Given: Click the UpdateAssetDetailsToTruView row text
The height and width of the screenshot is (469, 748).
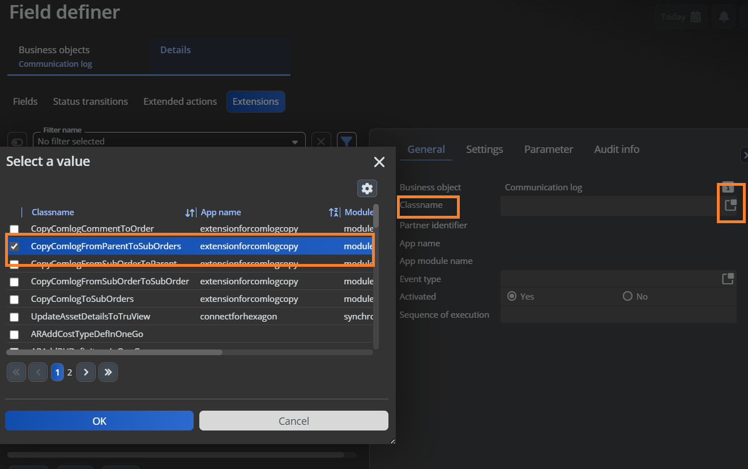Looking at the screenshot, I should (x=91, y=317).
